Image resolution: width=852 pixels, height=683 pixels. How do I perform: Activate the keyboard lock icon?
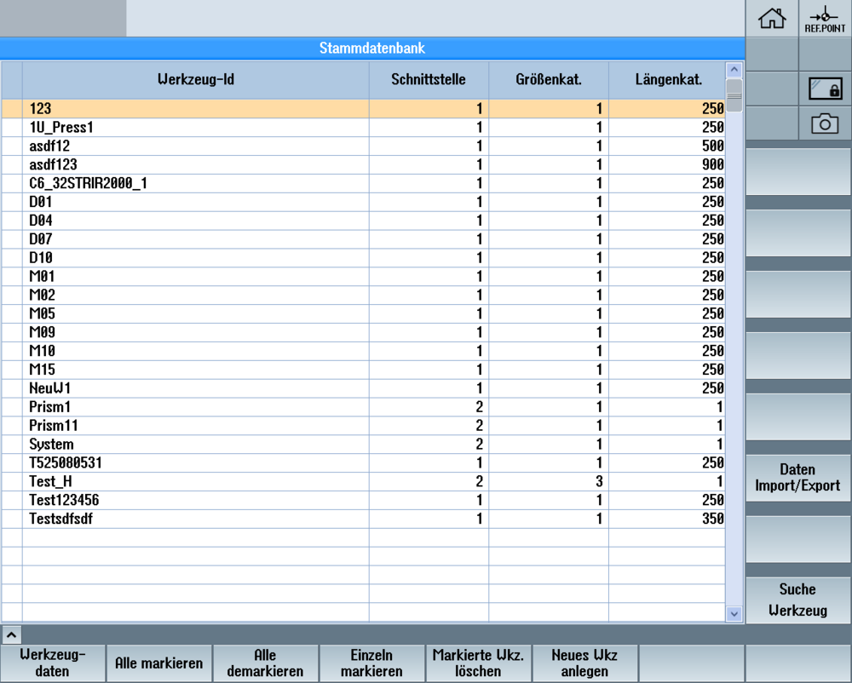point(826,89)
